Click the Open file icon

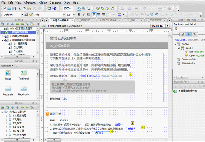coord(9,8)
